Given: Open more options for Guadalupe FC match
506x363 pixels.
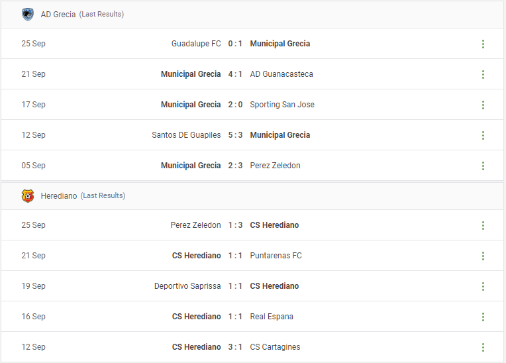Looking at the screenshot, I should [483, 44].
